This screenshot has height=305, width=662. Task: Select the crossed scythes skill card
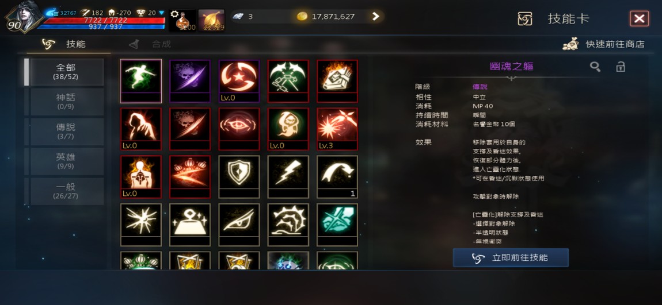[x=288, y=81]
